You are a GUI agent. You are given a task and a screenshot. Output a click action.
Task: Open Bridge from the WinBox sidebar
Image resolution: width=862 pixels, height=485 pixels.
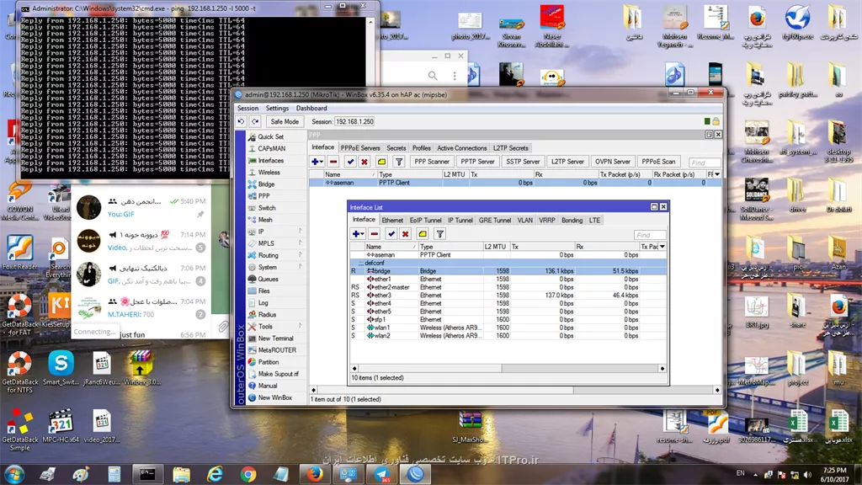click(266, 184)
